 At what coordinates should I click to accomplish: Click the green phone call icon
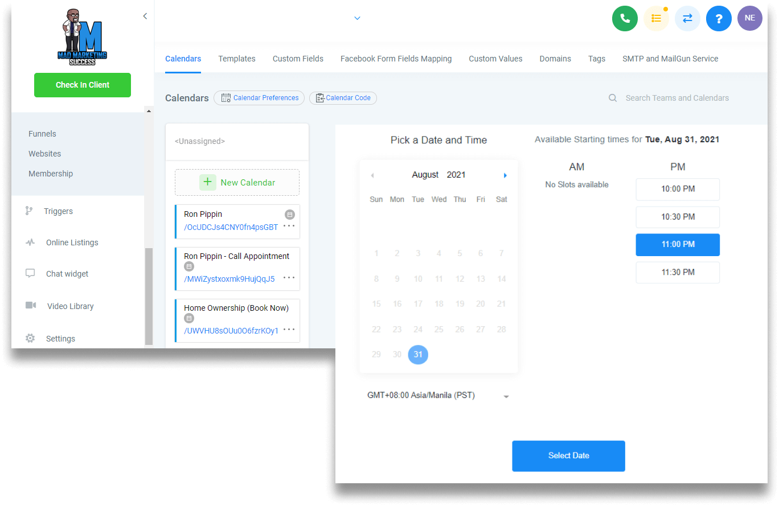pyautogui.click(x=625, y=18)
